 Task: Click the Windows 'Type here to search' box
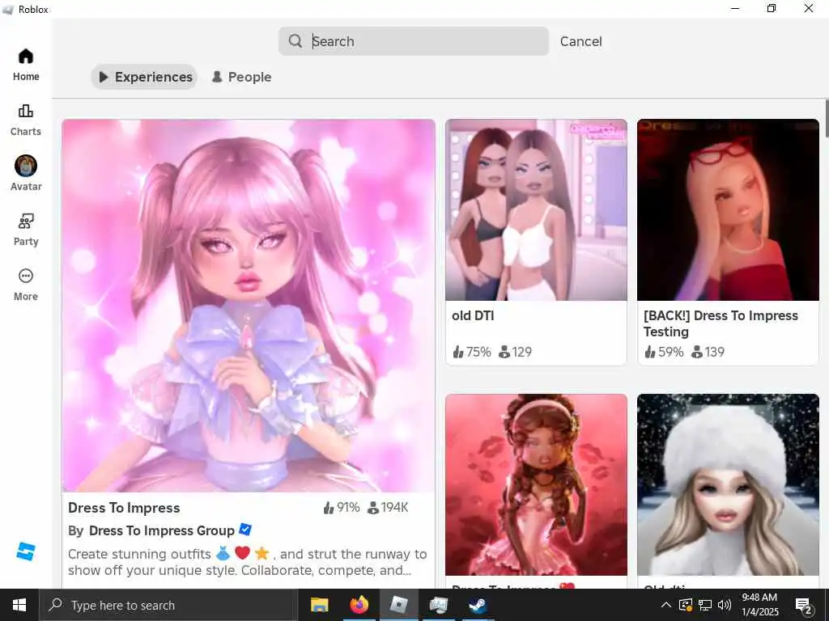[x=169, y=605]
